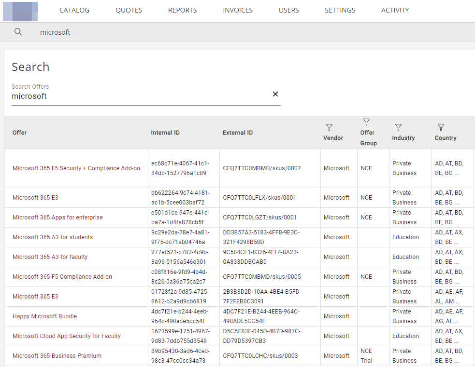475x367 pixels.
Task: Go to the REPORTS page
Action: (182, 10)
